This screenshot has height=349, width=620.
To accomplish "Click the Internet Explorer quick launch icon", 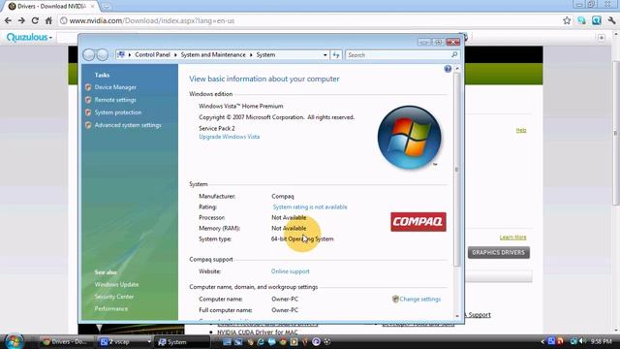I will point(261,342).
